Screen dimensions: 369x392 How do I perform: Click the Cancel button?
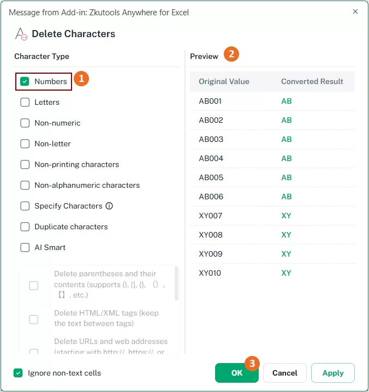tap(285, 373)
